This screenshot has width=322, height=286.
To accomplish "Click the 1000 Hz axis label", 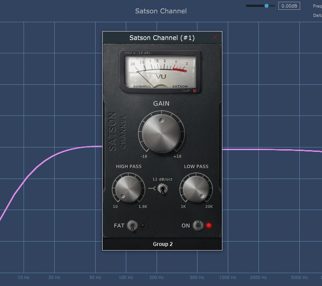I will coord(228,278).
